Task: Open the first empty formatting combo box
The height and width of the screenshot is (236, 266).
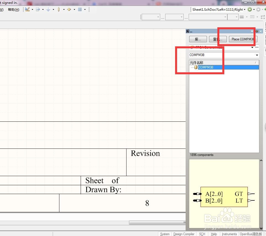Action: (151, 17)
